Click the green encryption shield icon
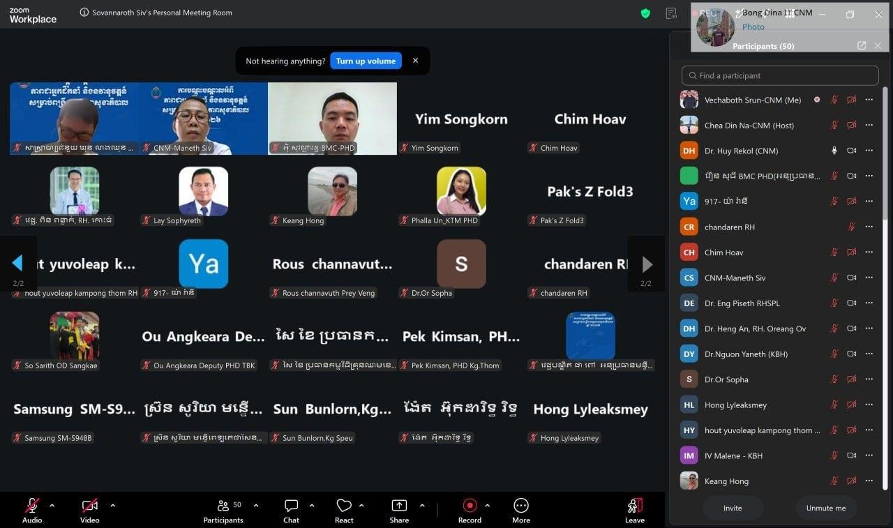 [645, 13]
